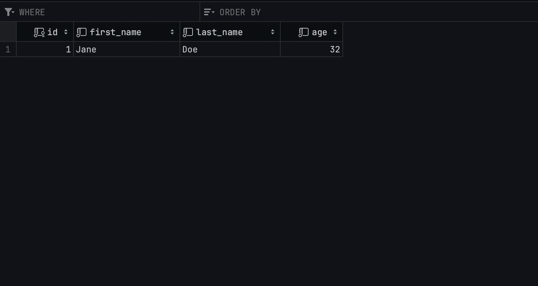Click the WHERE filter funnel icon

8,12
